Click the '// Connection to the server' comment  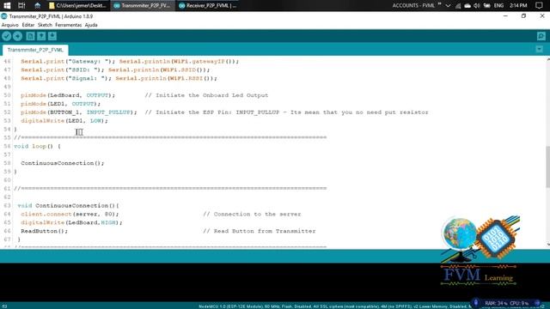tap(252, 214)
